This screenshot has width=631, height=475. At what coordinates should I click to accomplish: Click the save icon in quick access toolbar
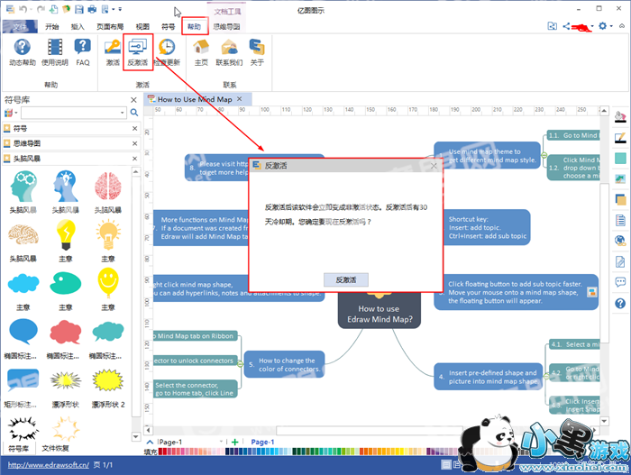(x=79, y=9)
